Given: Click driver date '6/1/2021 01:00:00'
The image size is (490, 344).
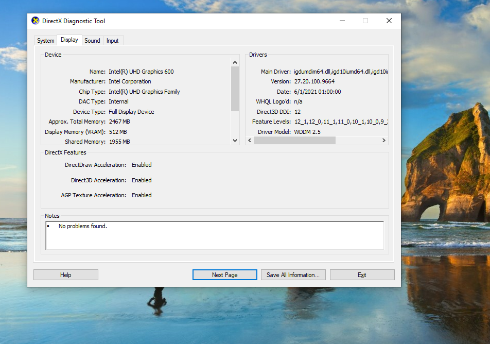Looking at the screenshot, I should point(318,92).
